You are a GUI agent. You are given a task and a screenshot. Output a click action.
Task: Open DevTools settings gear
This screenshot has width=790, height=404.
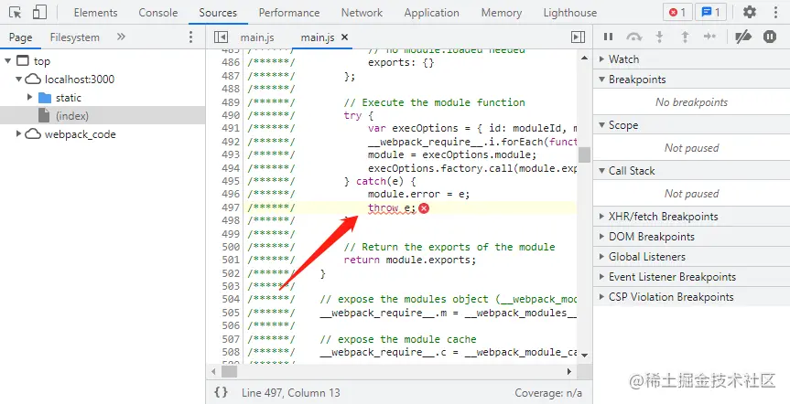coord(750,13)
